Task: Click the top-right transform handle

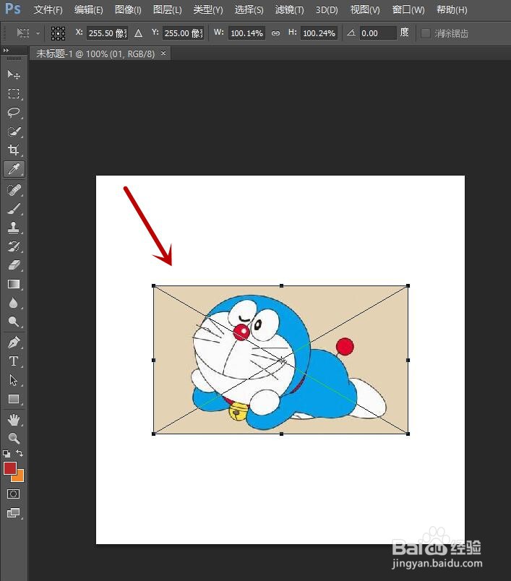Action: pos(408,285)
